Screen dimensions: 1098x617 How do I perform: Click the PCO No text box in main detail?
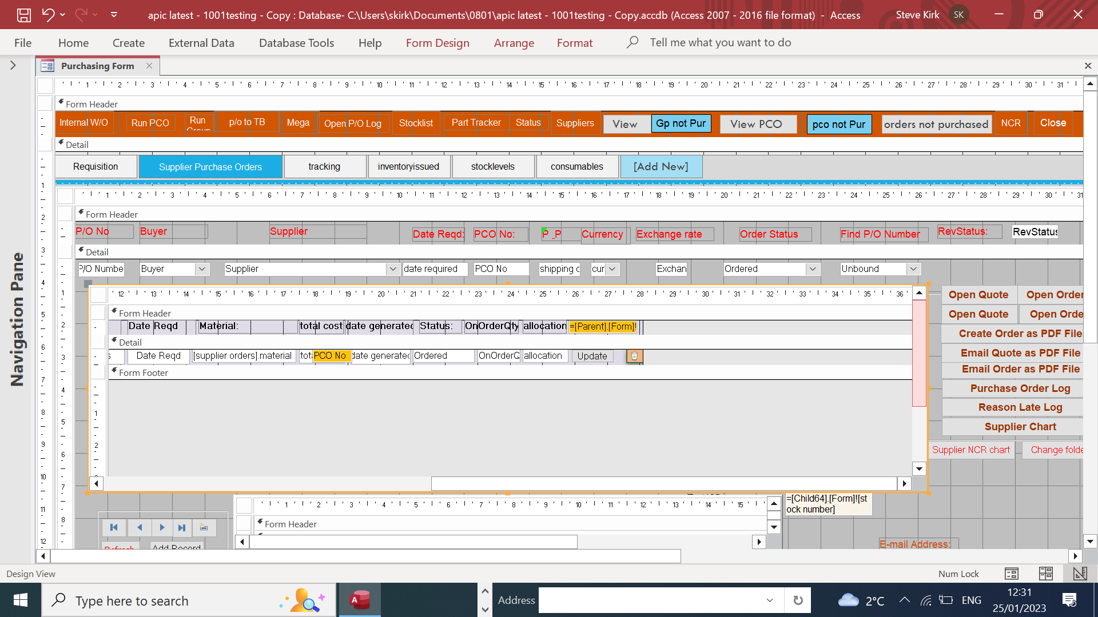click(501, 269)
